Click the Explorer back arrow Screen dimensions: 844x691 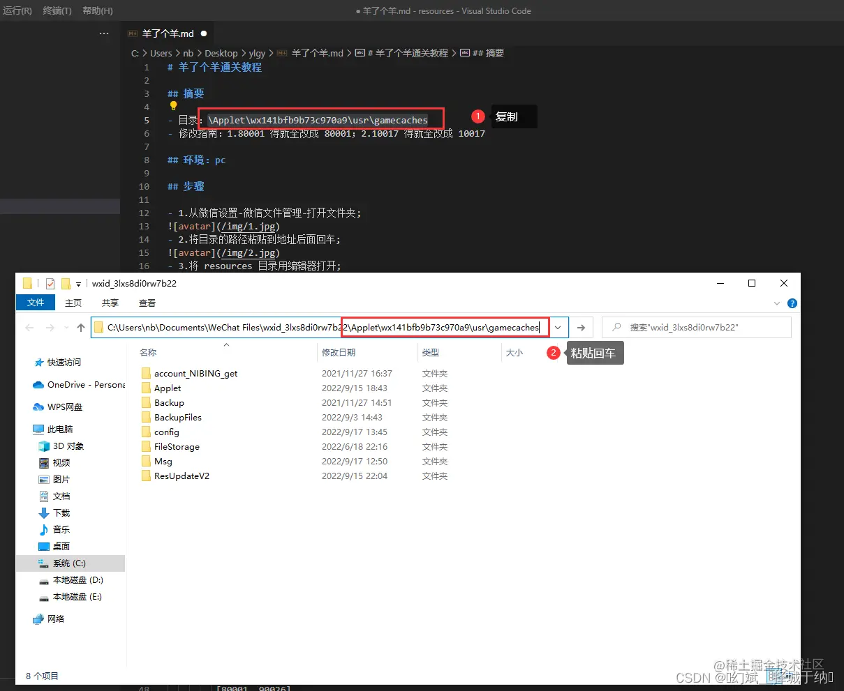point(29,327)
